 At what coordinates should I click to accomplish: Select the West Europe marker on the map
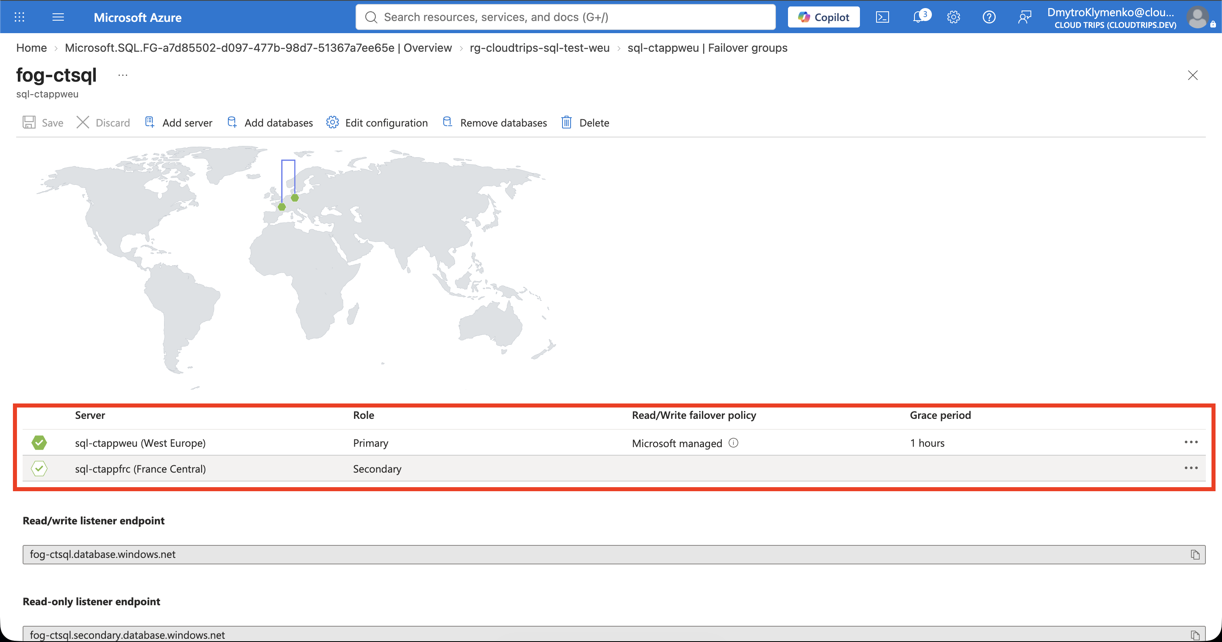point(295,198)
